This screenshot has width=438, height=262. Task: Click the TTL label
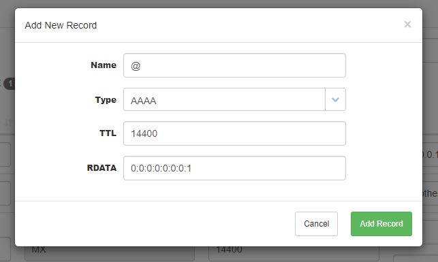(108, 133)
